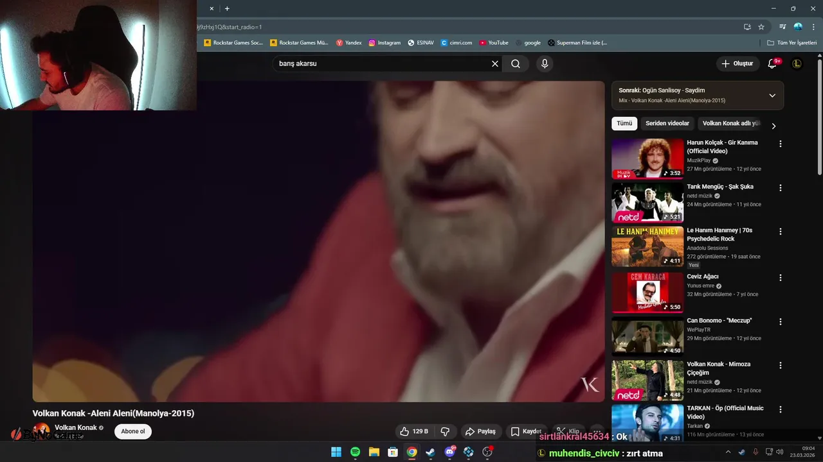
Task: Click the Oluştur create button
Action: coord(737,64)
